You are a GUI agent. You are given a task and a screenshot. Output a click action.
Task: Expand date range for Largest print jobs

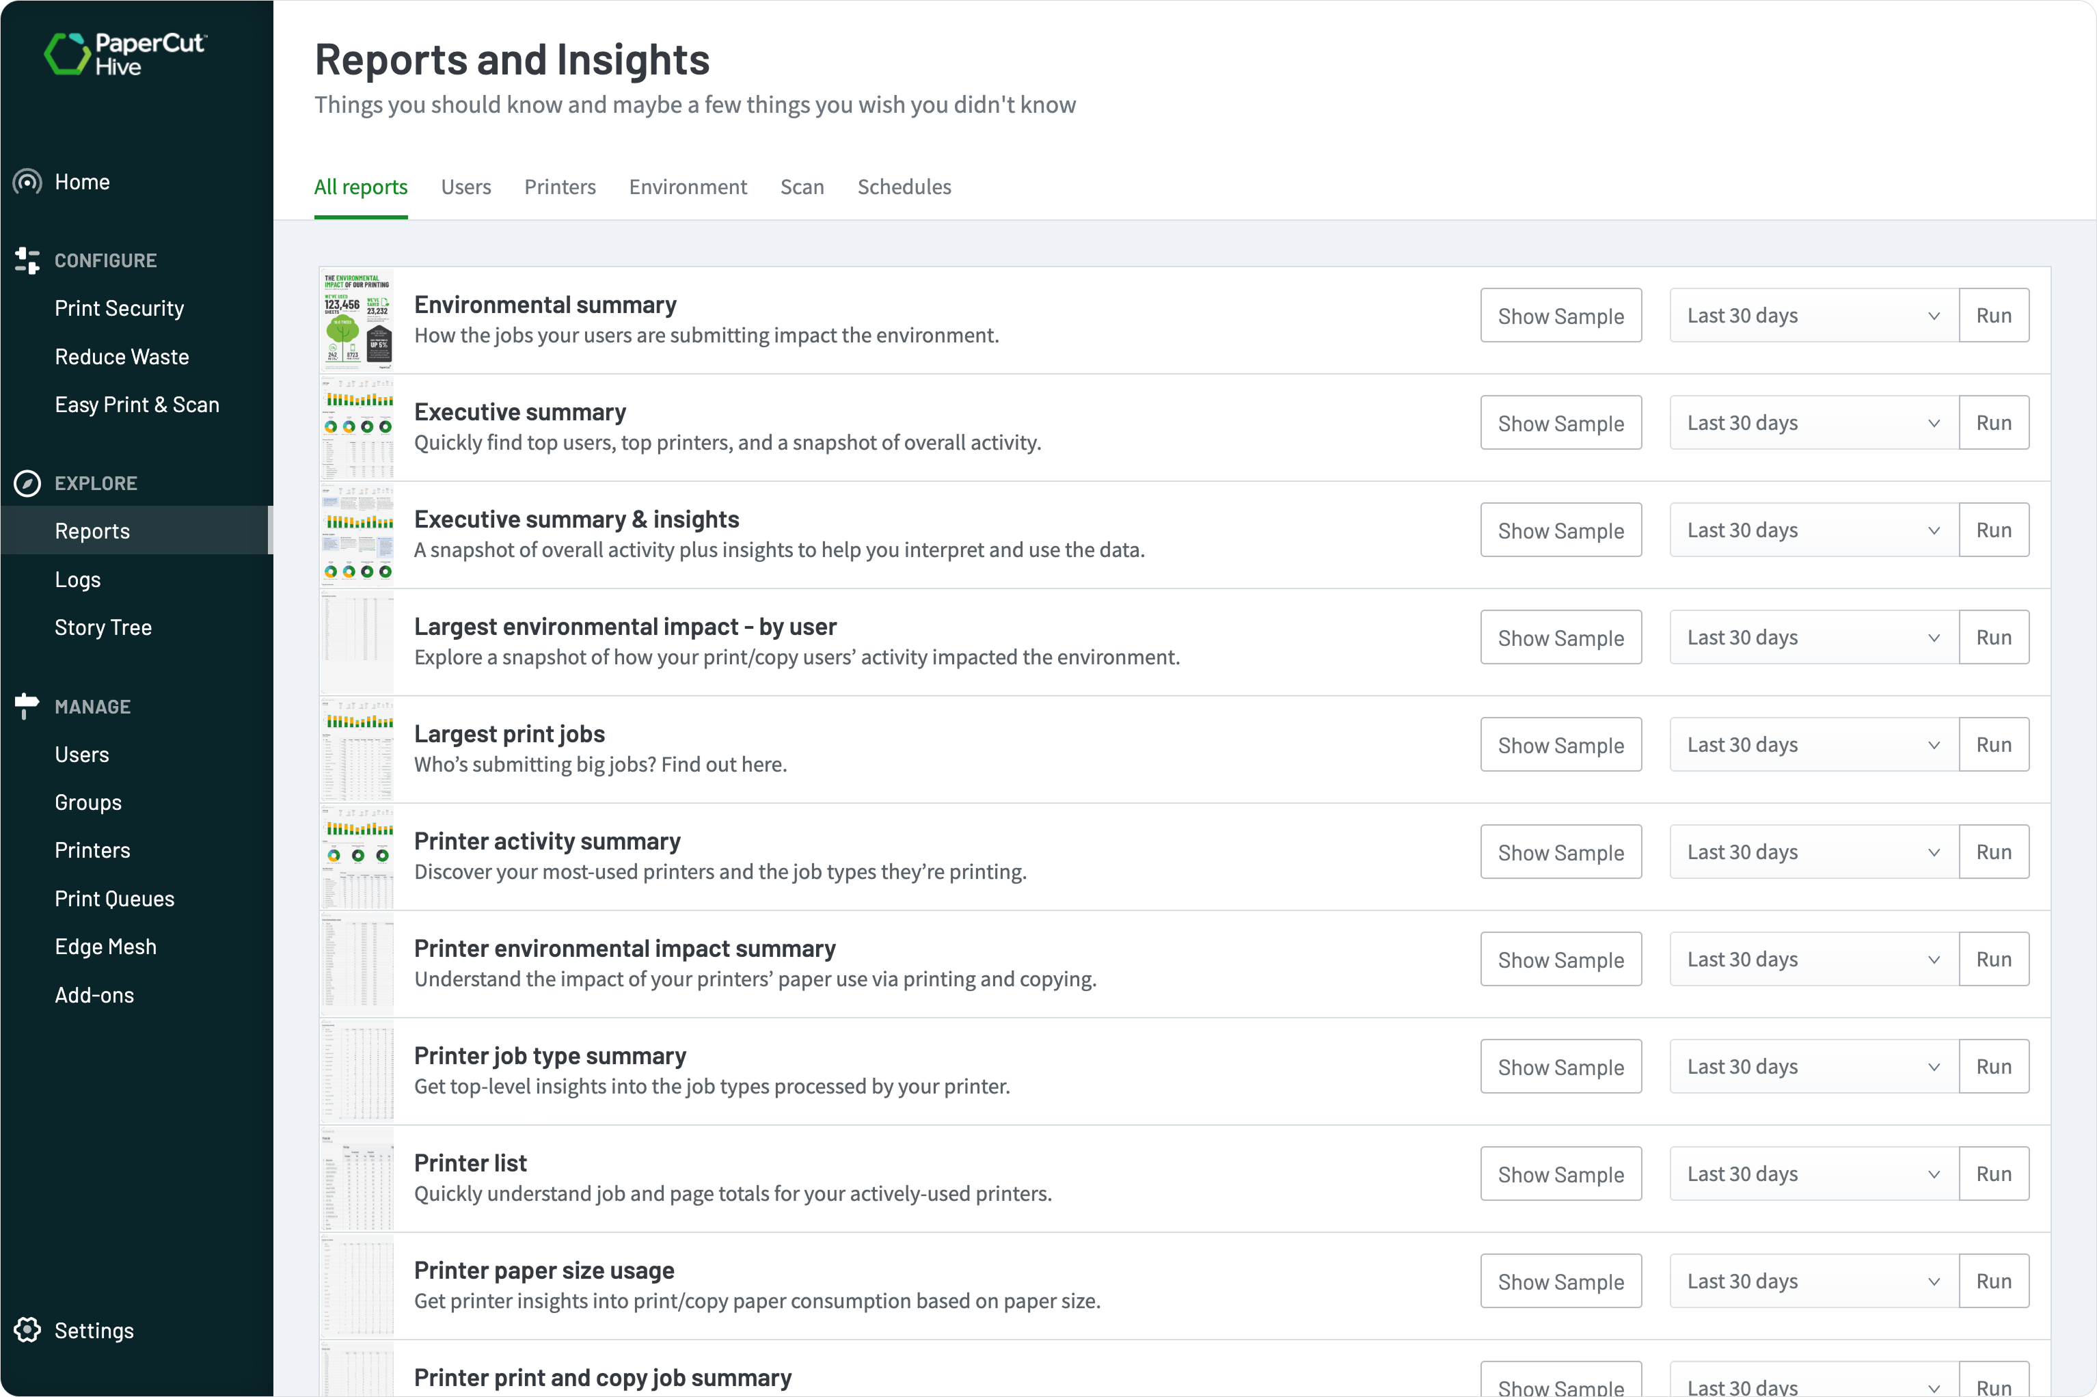(x=1814, y=745)
